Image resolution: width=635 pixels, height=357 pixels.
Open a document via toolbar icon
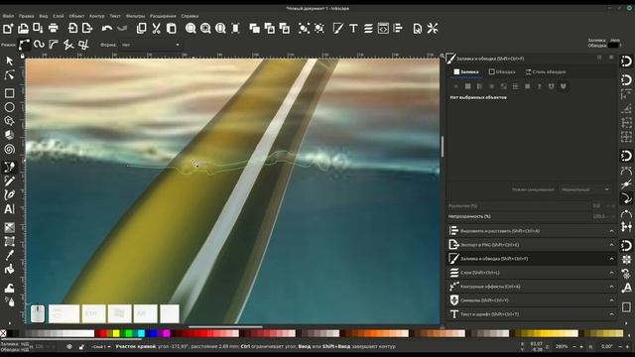(23, 29)
